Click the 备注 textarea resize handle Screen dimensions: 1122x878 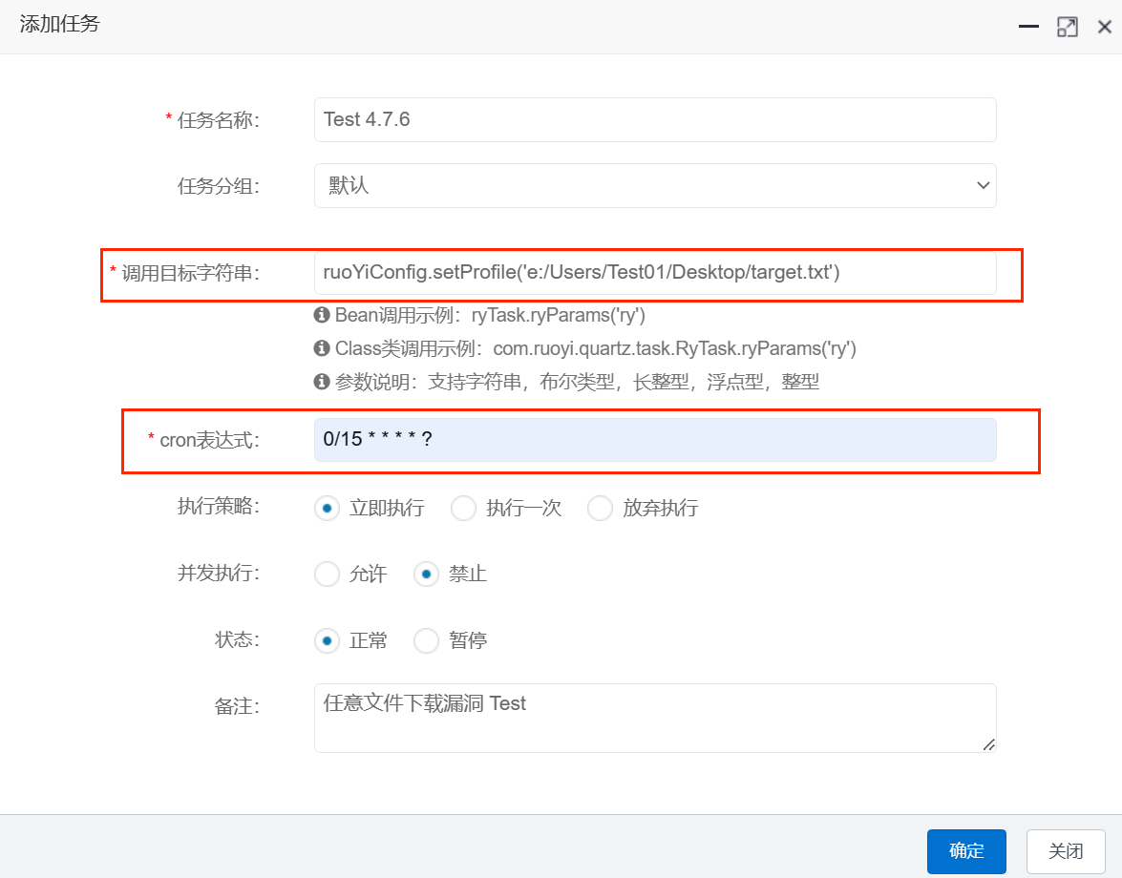point(989,745)
